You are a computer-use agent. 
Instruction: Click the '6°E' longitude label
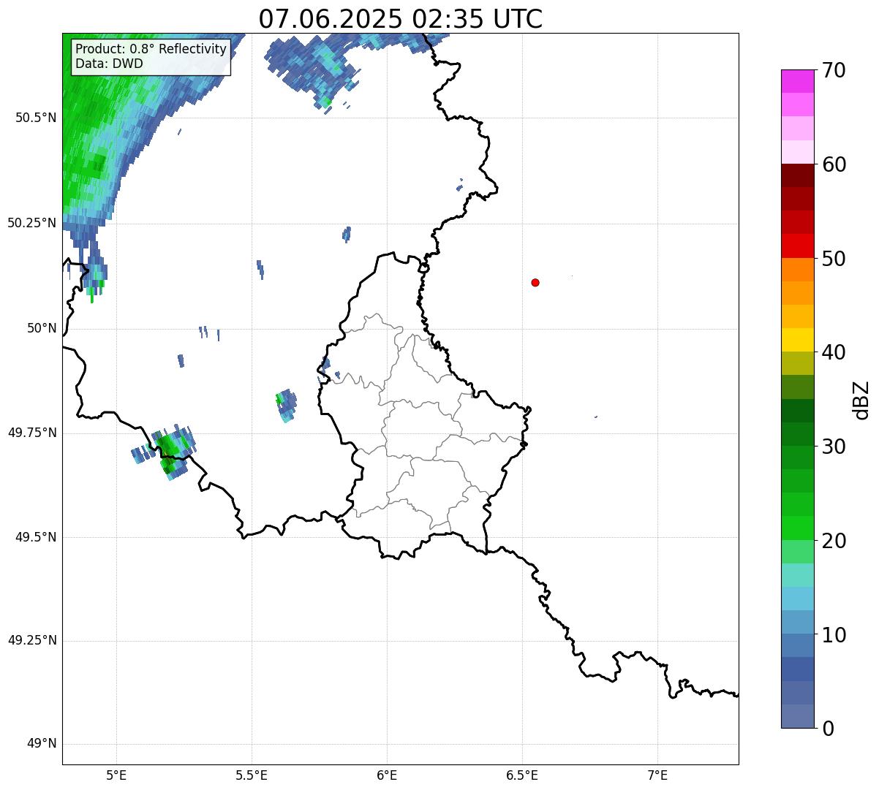tap(388, 775)
